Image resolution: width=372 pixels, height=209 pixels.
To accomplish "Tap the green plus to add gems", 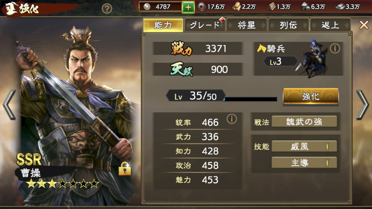I will pyautogui.click(x=188, y=7).
